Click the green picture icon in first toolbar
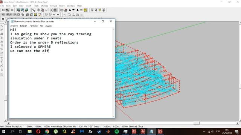 [x=27, y=10]
